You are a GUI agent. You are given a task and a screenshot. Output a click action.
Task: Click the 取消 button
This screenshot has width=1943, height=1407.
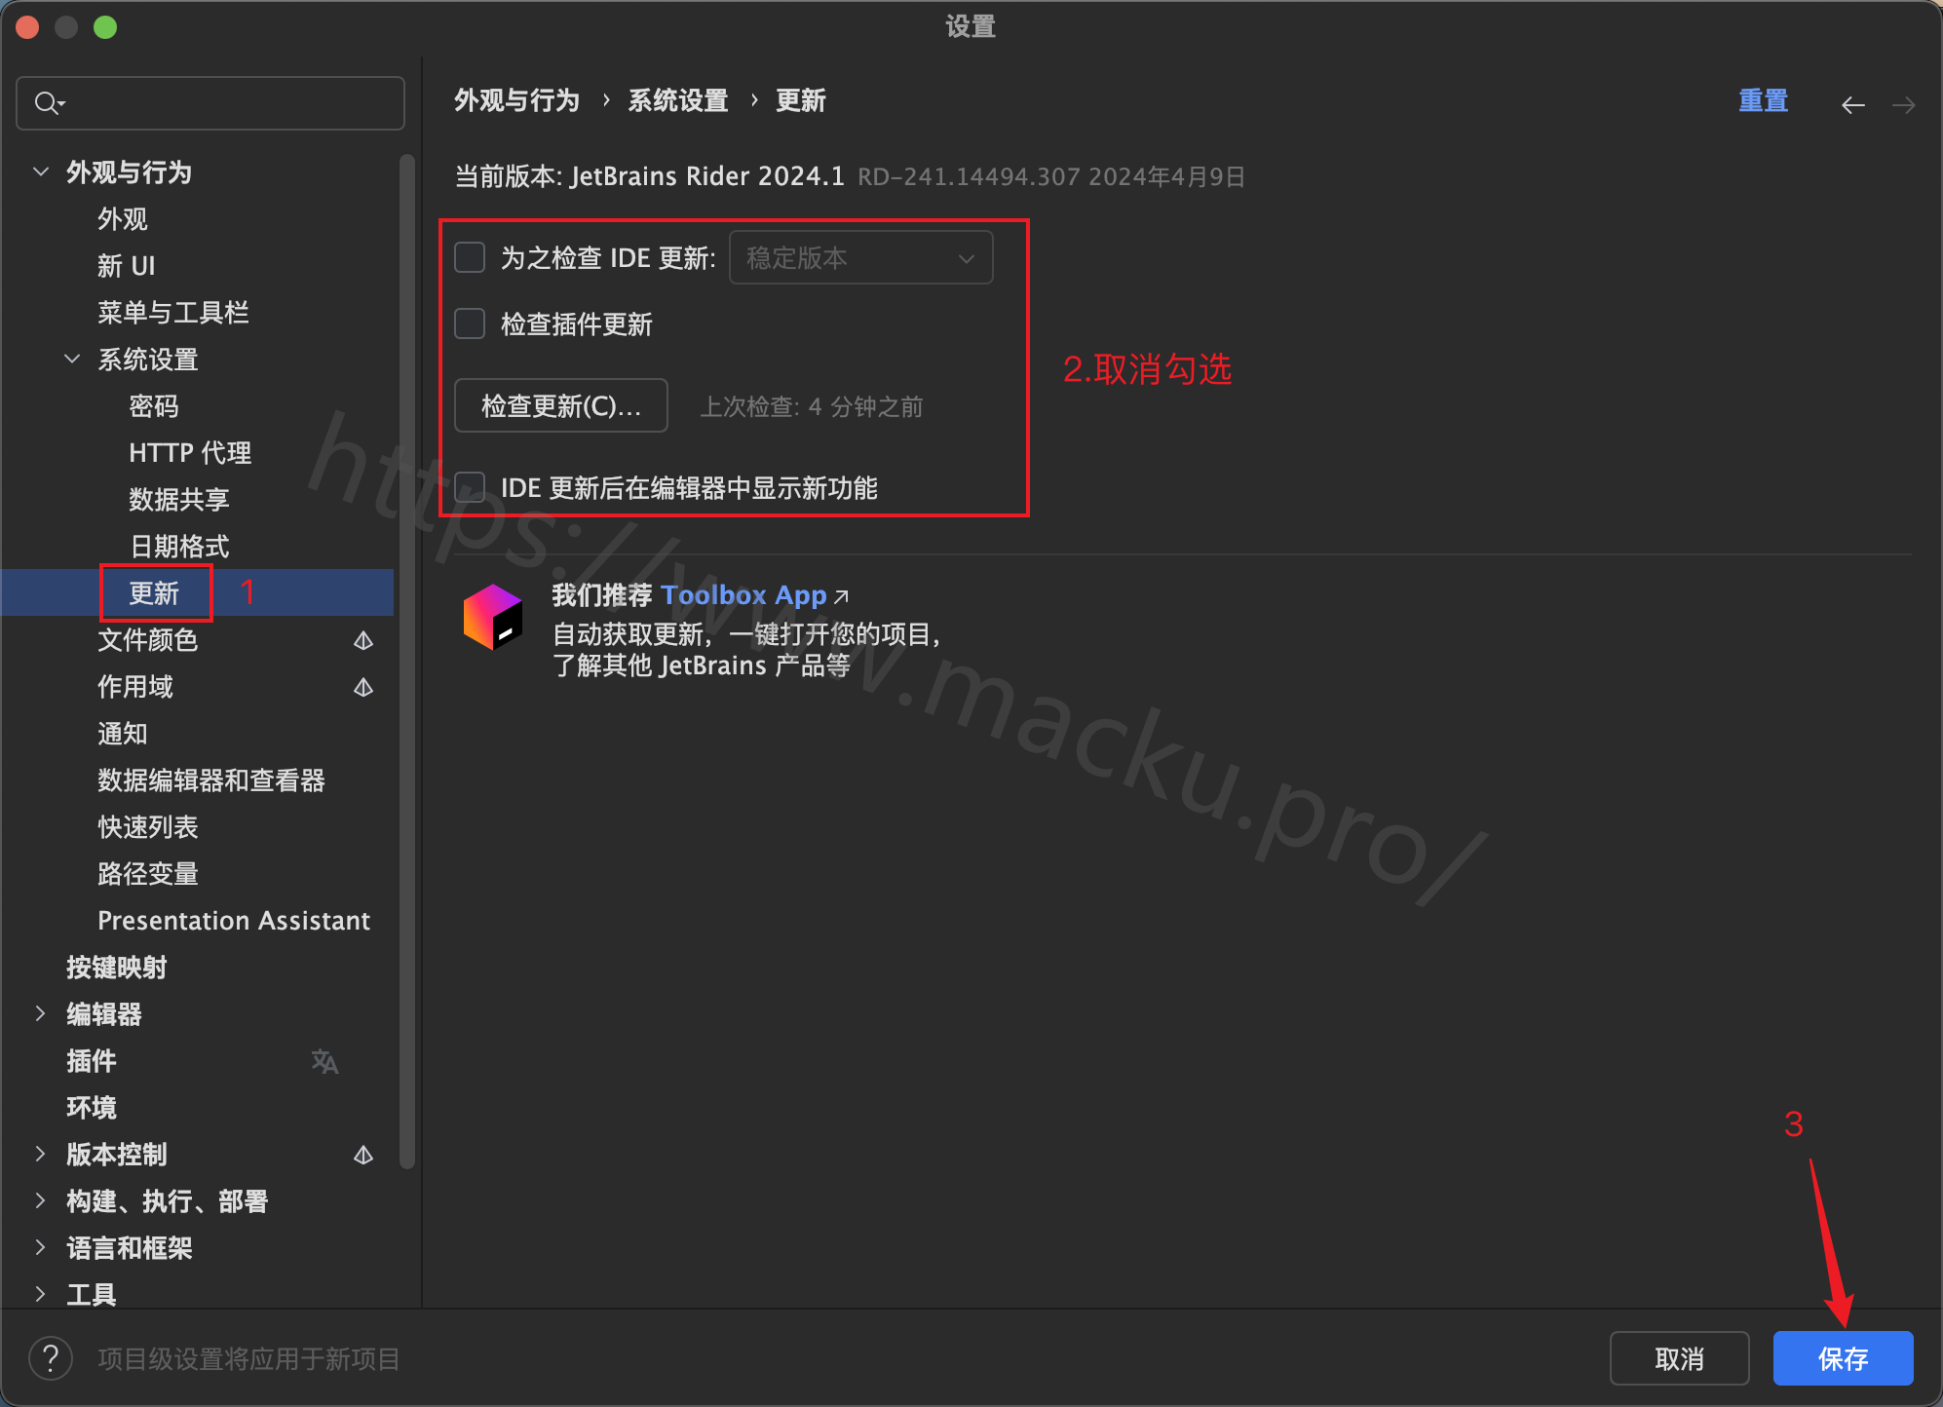[1680, 1358]
